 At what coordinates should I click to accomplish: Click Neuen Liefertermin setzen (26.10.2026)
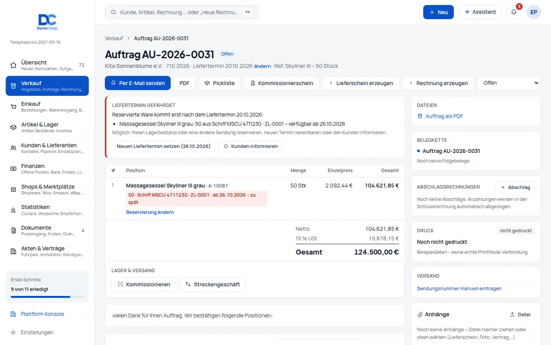[x=163, y=146]
